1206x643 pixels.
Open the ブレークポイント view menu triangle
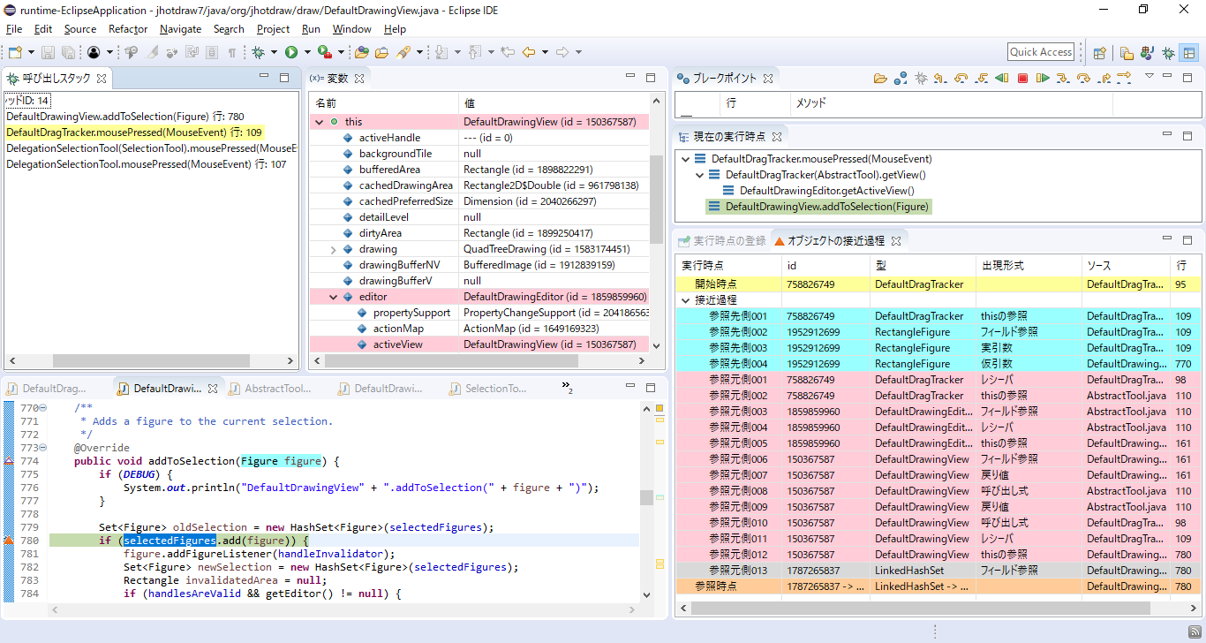pos(1149,77)
